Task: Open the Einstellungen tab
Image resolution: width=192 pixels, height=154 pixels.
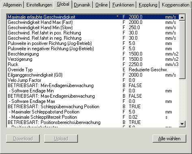Action: click(x=39, y=5)
